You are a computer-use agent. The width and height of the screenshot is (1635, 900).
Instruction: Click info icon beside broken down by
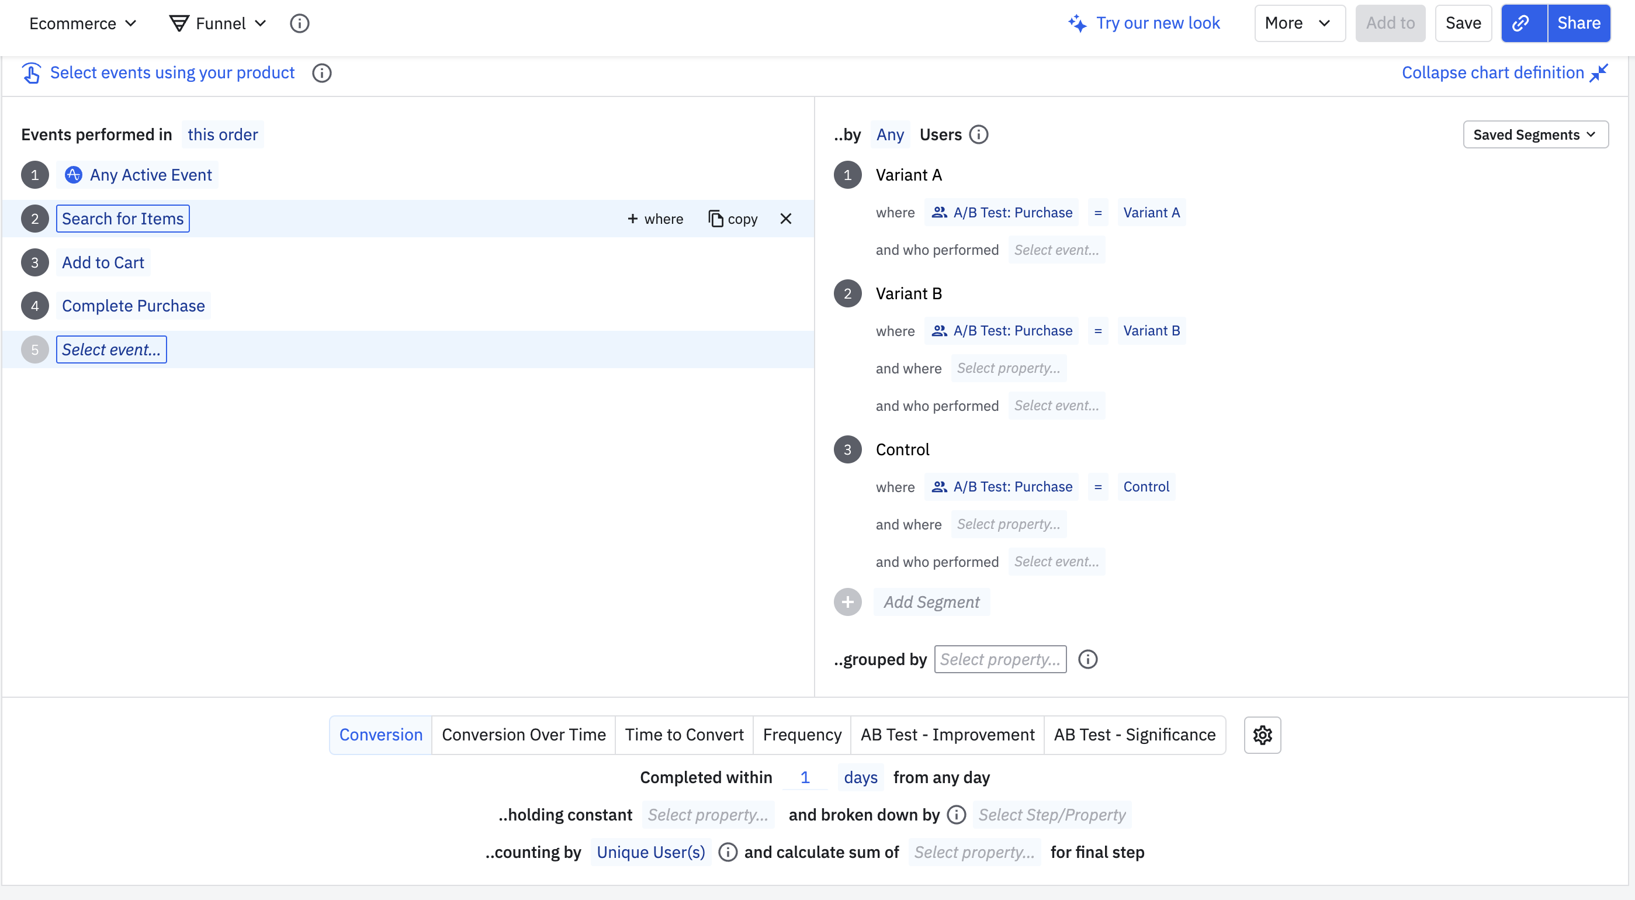point(956,814)
